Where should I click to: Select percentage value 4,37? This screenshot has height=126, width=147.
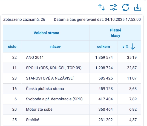133,120
